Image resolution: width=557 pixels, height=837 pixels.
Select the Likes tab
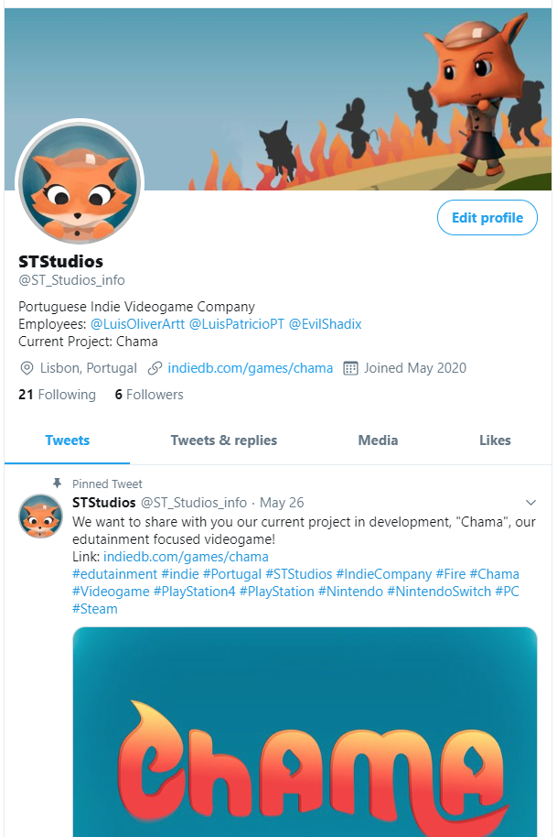(495, 440)
